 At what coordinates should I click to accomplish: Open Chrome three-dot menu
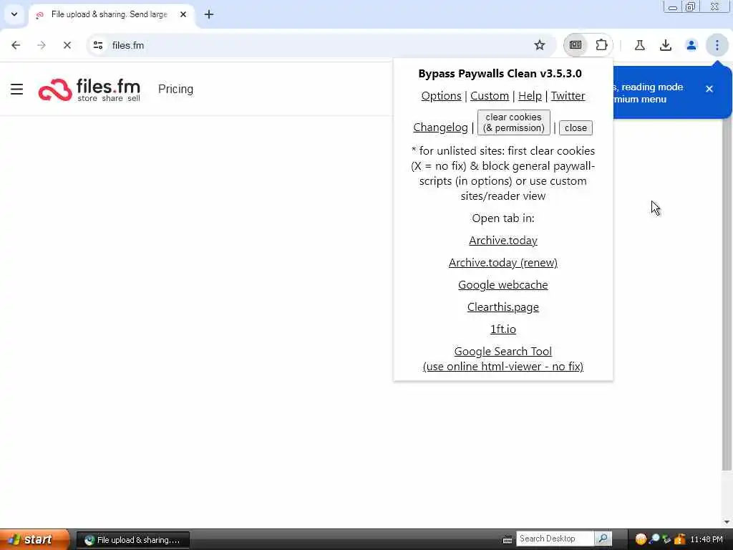(717, 45)
